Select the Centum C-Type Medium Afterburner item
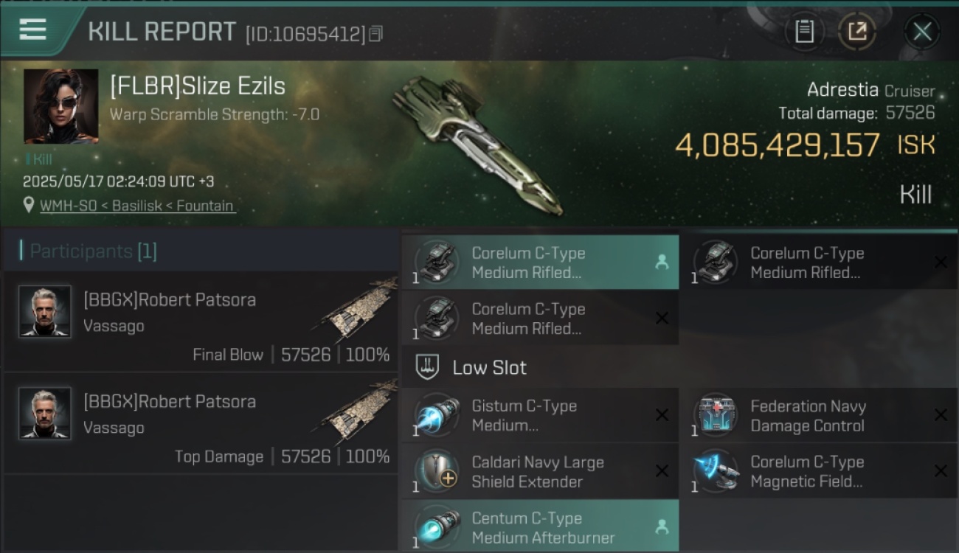Viewport: 959px width, 553px height. [540, 526]
